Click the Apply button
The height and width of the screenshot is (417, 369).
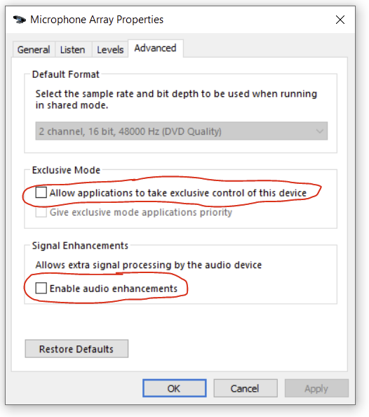(316, 388)
